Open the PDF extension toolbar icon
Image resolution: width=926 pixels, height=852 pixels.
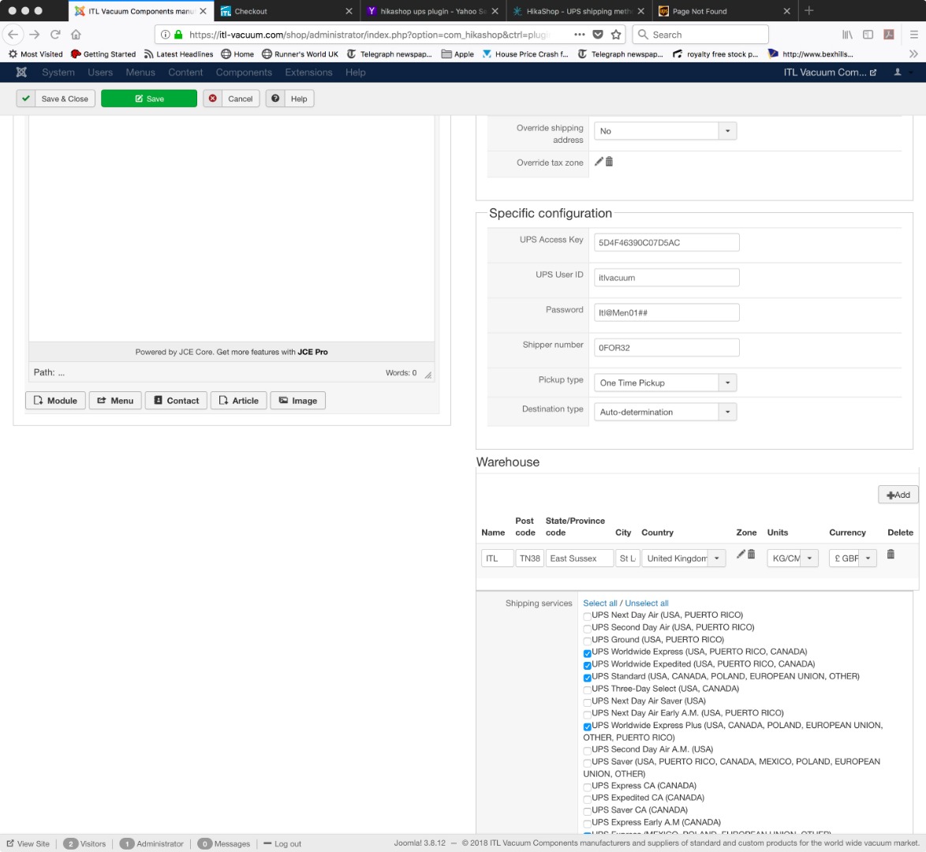889,34
